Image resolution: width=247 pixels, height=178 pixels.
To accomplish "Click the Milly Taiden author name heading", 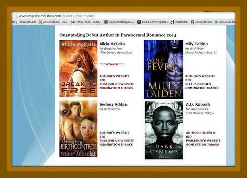I will 196,44.
